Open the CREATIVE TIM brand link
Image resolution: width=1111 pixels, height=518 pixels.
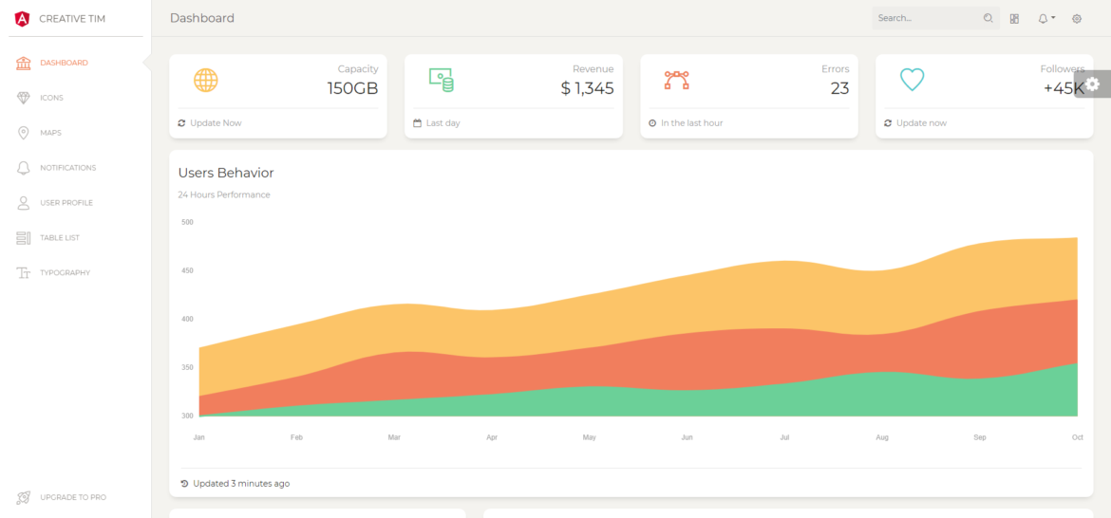pos(72,19)
